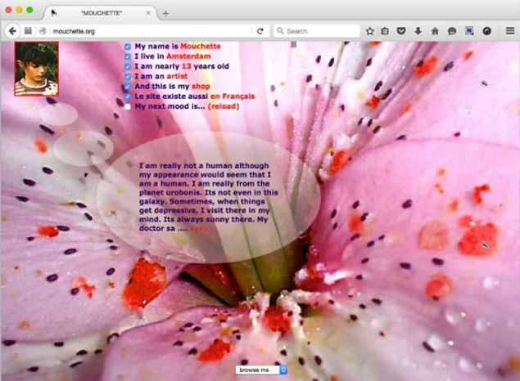Follow the Amsterdam link
This screenshot has width=520, height=381.
coord(188,56)
